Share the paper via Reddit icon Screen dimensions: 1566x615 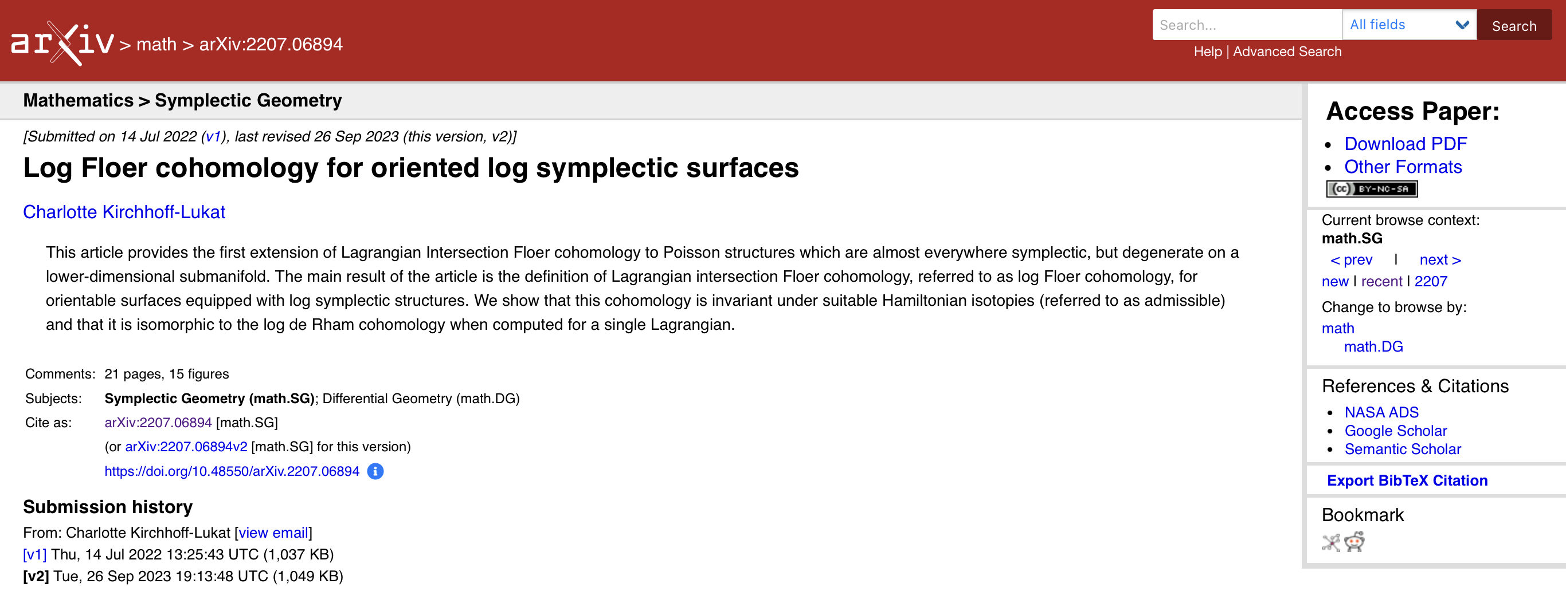point(1354,542)
